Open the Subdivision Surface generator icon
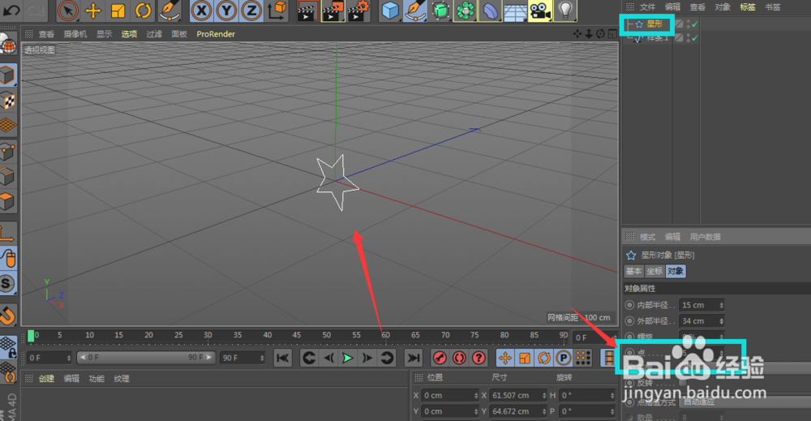This screenshot has width=811, height=421. (440, 11)
